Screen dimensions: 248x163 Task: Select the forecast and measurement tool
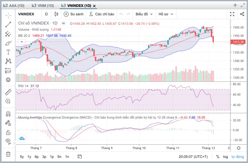click(x=8, y=70)
